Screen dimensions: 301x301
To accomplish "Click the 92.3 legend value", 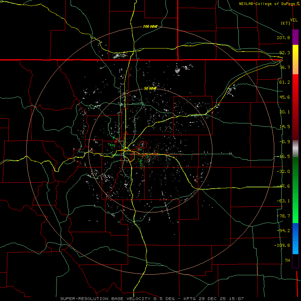I will (x=285, y=53).
